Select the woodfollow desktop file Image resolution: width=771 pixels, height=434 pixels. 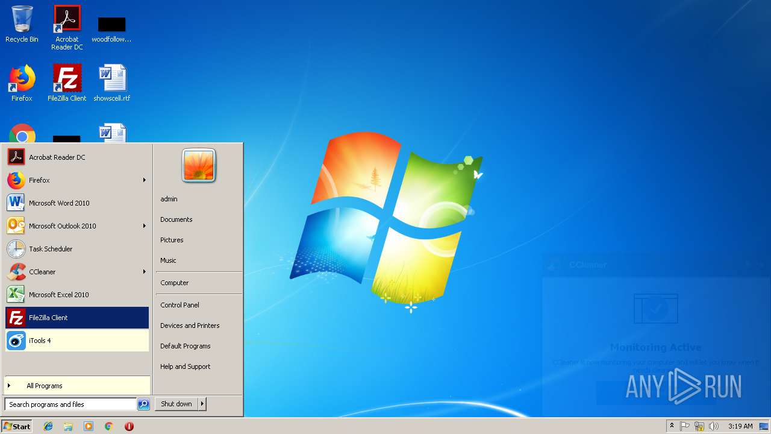coord(111,29)
